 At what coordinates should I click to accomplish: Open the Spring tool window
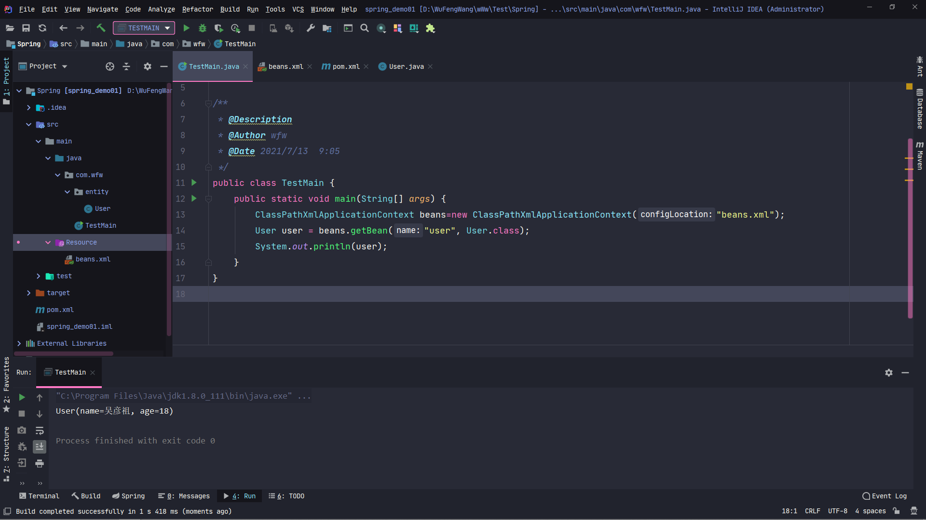click(128, 496)
